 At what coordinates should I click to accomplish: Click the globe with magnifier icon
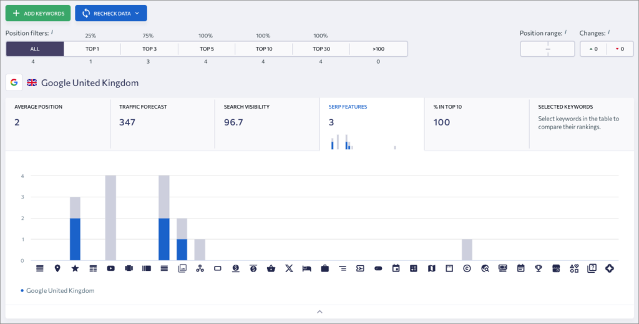(485, 268)
